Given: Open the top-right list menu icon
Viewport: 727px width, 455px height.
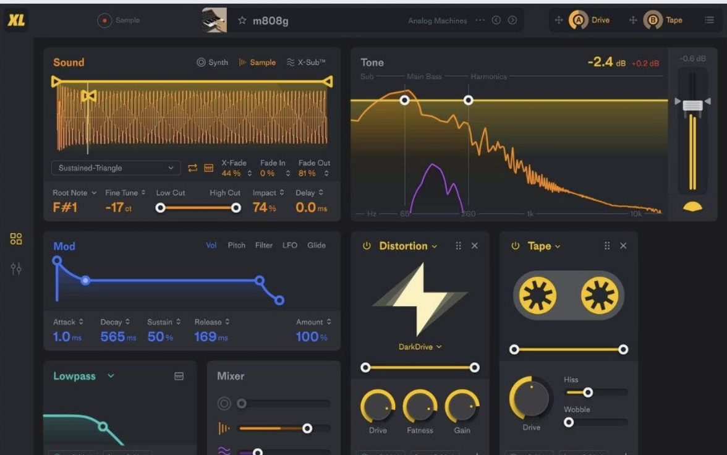Looking at the screenshot, I should tap(710, 20).
